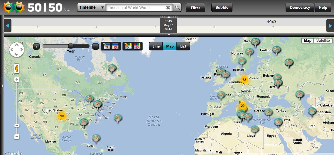Select the Map view tab
This screenshot has height=155, width=334.
[x=170, y=46]
